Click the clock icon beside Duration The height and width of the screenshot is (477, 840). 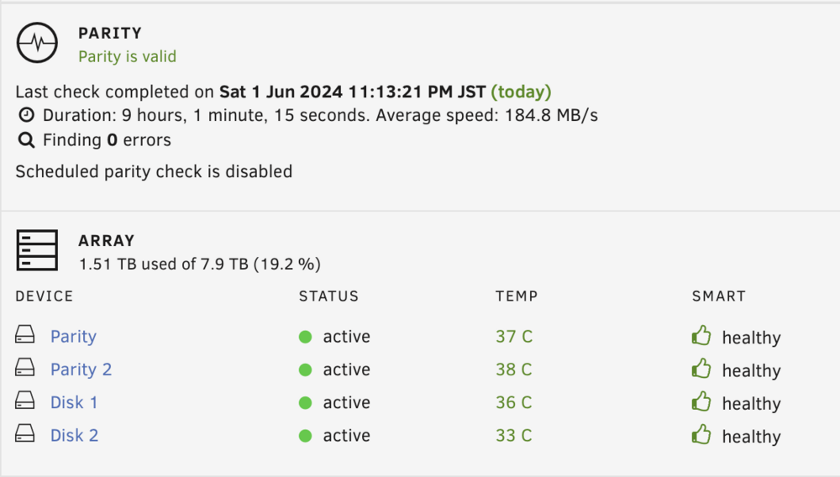click(26, 114)
